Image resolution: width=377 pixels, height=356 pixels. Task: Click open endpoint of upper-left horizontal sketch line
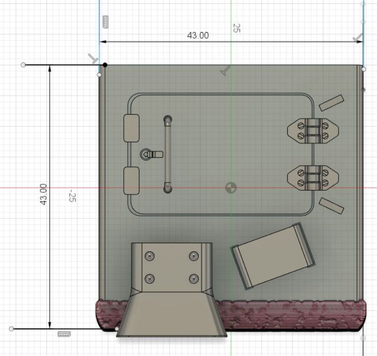(23, 65)
